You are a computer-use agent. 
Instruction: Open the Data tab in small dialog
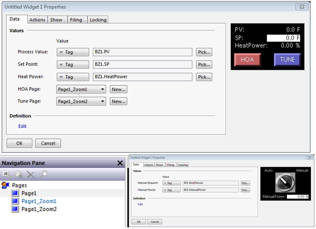click(x=137, y=164)
